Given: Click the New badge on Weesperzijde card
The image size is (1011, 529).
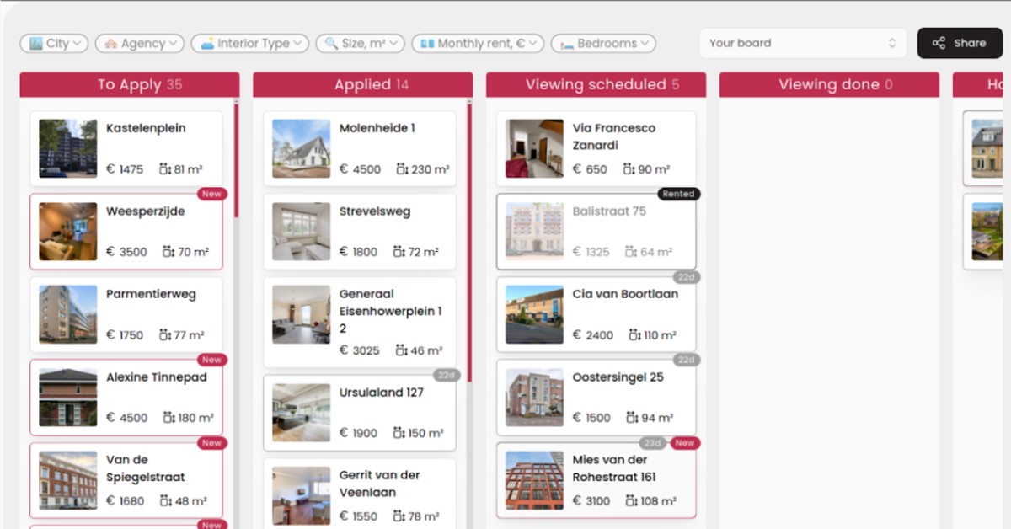Looking at the screenshot, I should [x=211, y=194].
